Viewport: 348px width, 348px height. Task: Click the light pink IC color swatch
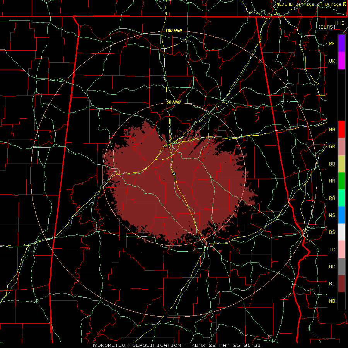pos(341,249)
